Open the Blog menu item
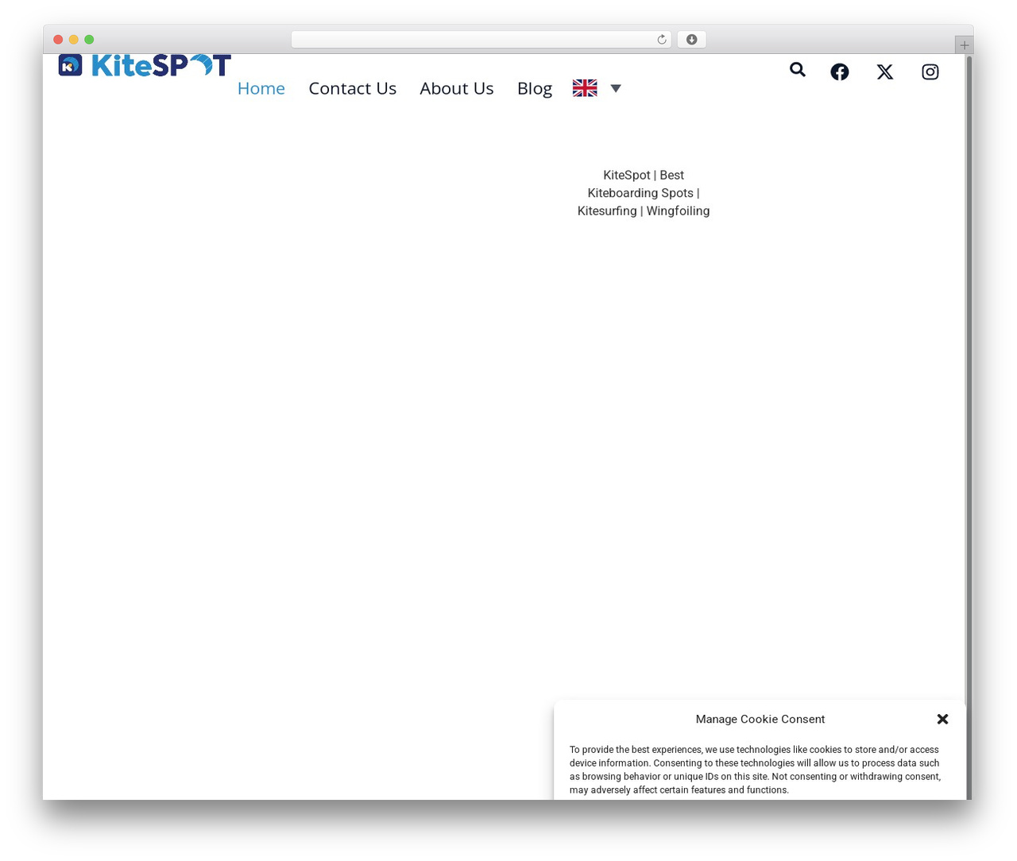This screenshot has width=1017, height=861. click(535, 88)
